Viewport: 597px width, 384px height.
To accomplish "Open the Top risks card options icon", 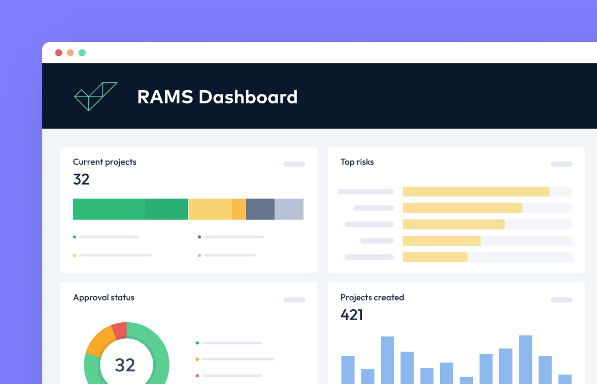I will [x=561, y=164].
